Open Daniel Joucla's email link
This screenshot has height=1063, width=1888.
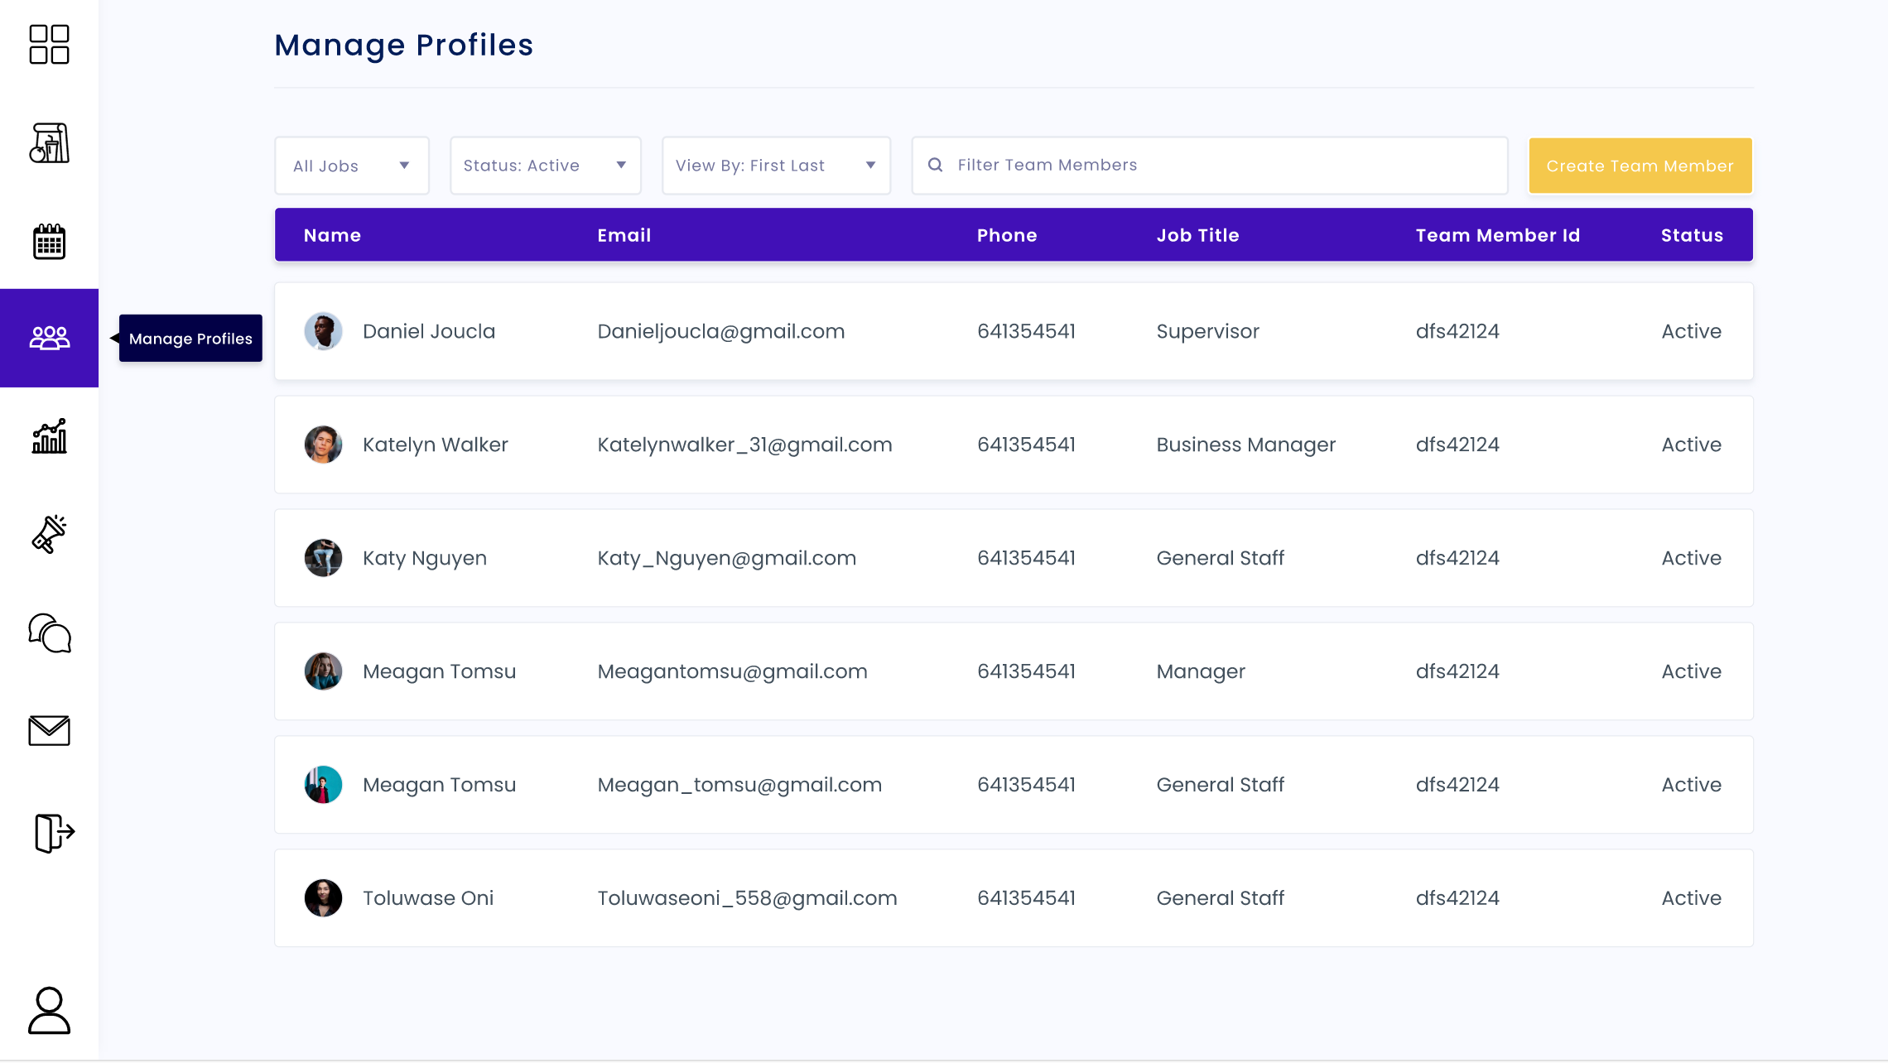click(720, 331)
